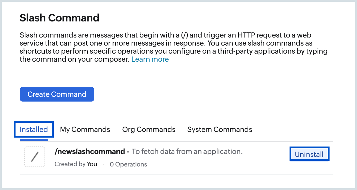Uninstall the newslashcommand command
The height and width of the screenshot is (190, 357).
pyautogui.click(x=309, y=154)
